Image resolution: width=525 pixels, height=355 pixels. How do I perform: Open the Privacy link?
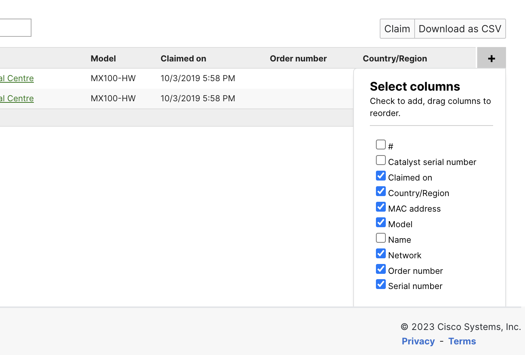(418, 341)
